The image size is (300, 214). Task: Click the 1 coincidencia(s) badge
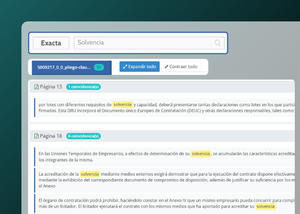[x=83, y=87]
